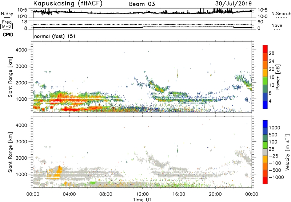Click the 'Nave' legend label
This screenshot has height=202, width=291.
point(277,25)
